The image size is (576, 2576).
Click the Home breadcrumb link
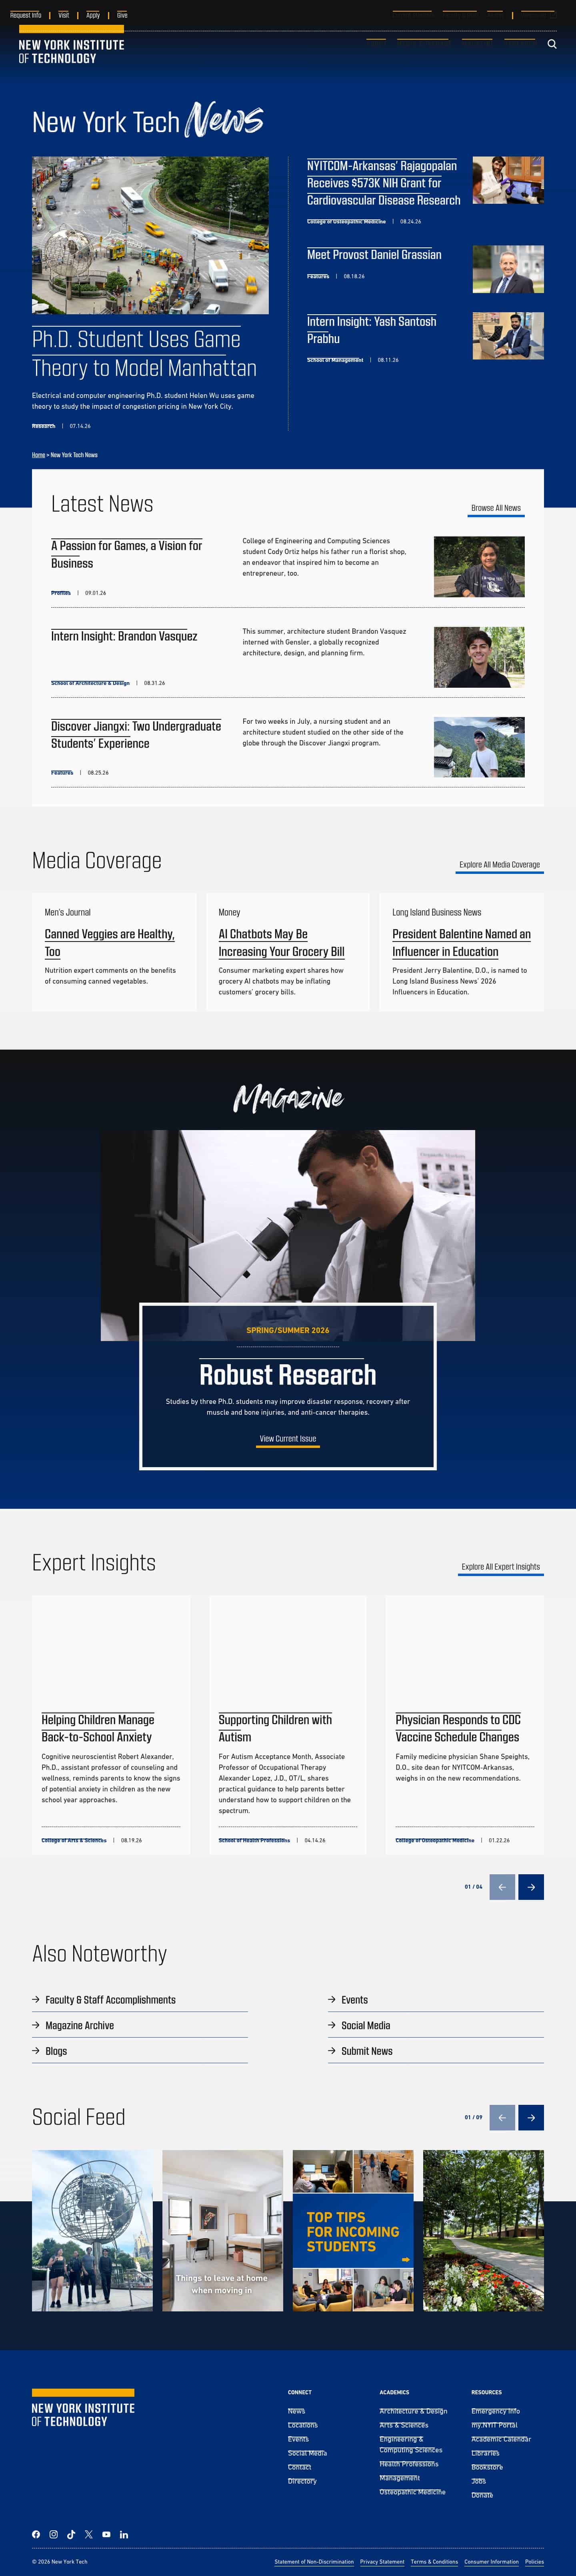(38, 455)
